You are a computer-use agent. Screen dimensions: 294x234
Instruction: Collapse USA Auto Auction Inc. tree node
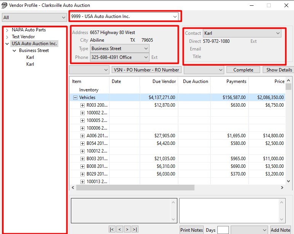point(7,44)
